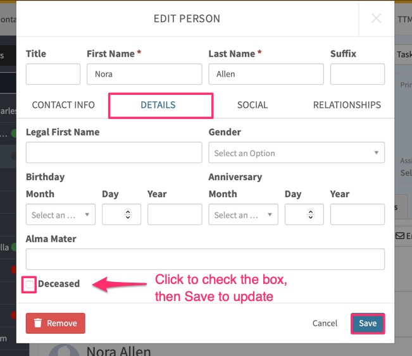The height and width of the screenshot is (356, 412).
Task: Click the Legal First Name field
Action: [114, 153]
